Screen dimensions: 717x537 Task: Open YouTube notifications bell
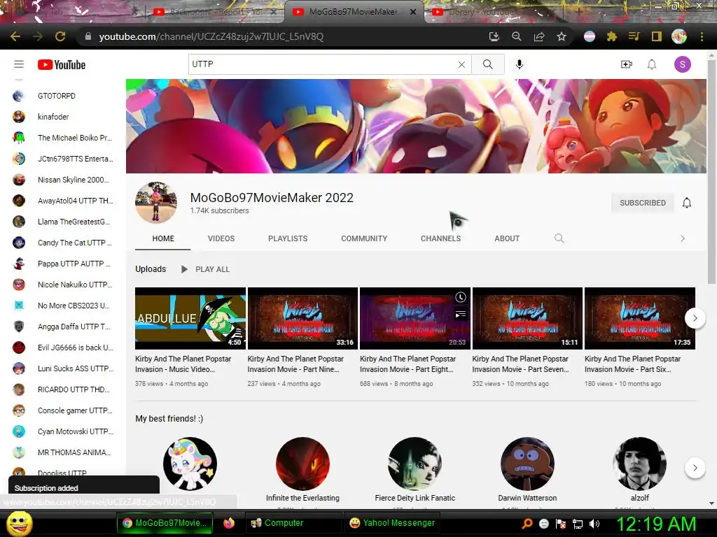coord(652,64)
